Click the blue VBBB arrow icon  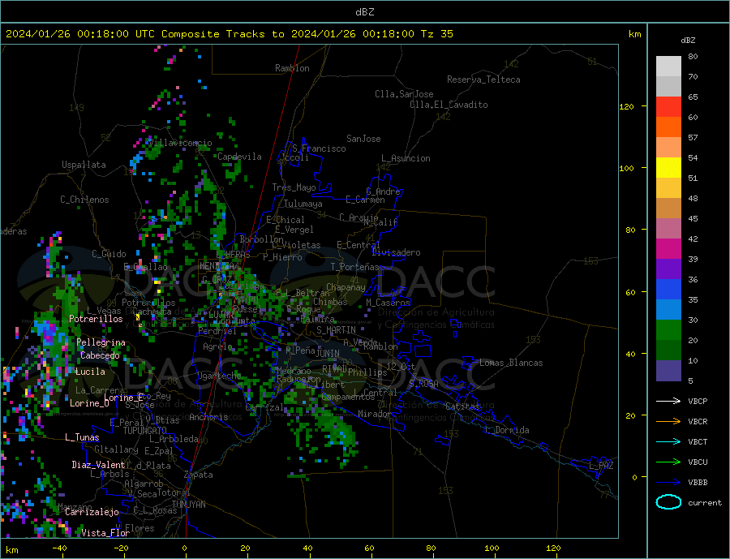click(x=668, y=482)
